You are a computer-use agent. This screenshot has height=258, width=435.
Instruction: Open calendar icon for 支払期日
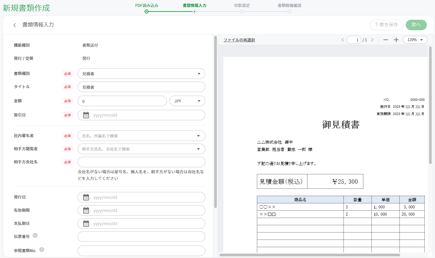point(86,223)
